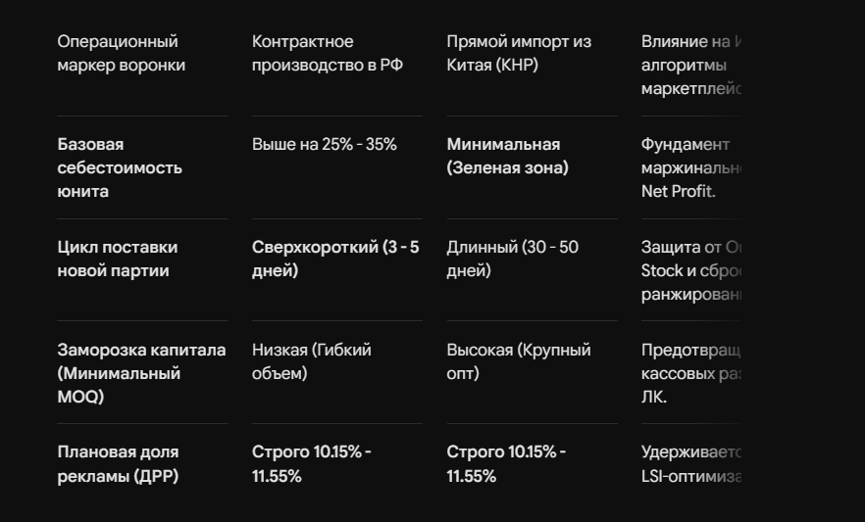865x522 pixels.
Task: Select the 'Выше на 25% - 35%' cell
Action: point(325,144)
